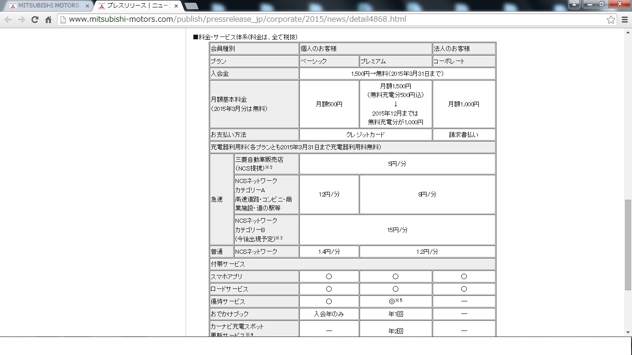This screenshot has width=632, height=355.
Task: Switch to the MITSUBISHI MOTORS tab
Action: tap(48, 6)
